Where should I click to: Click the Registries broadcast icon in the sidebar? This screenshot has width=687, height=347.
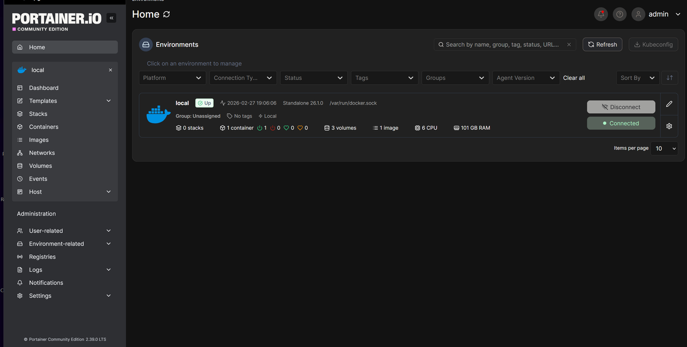click(x=20, y=257)
